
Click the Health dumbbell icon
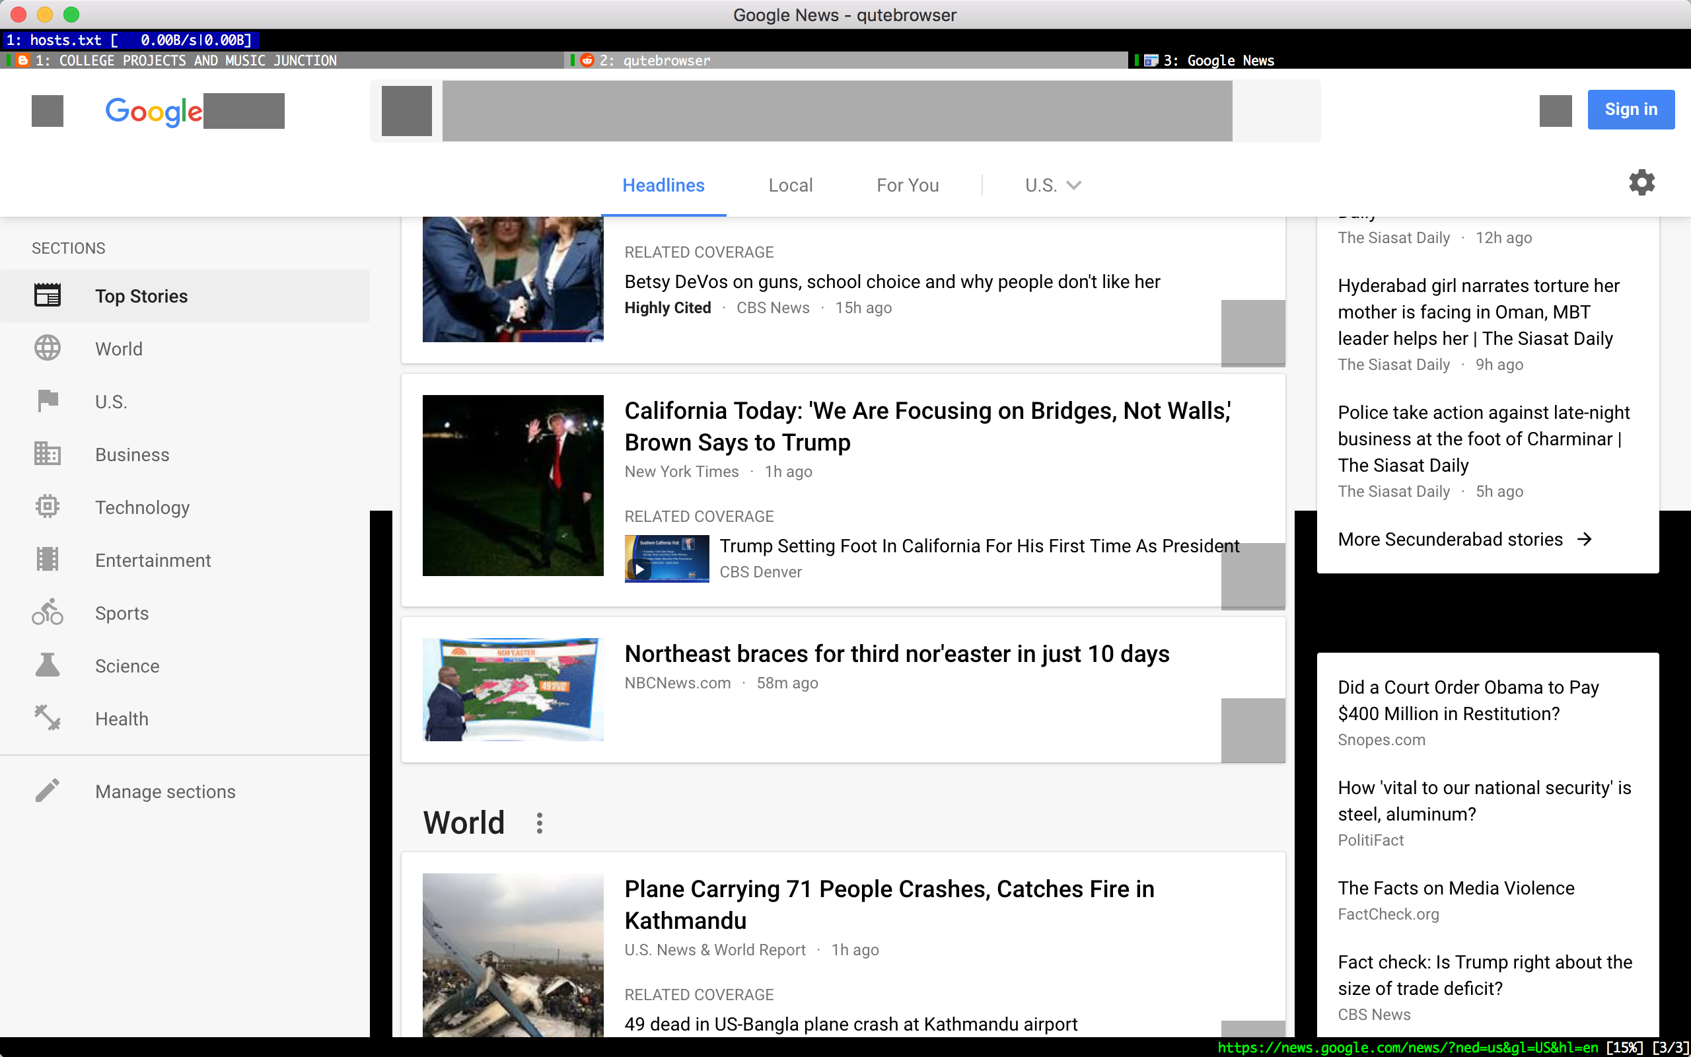click(x=48, y=717)
